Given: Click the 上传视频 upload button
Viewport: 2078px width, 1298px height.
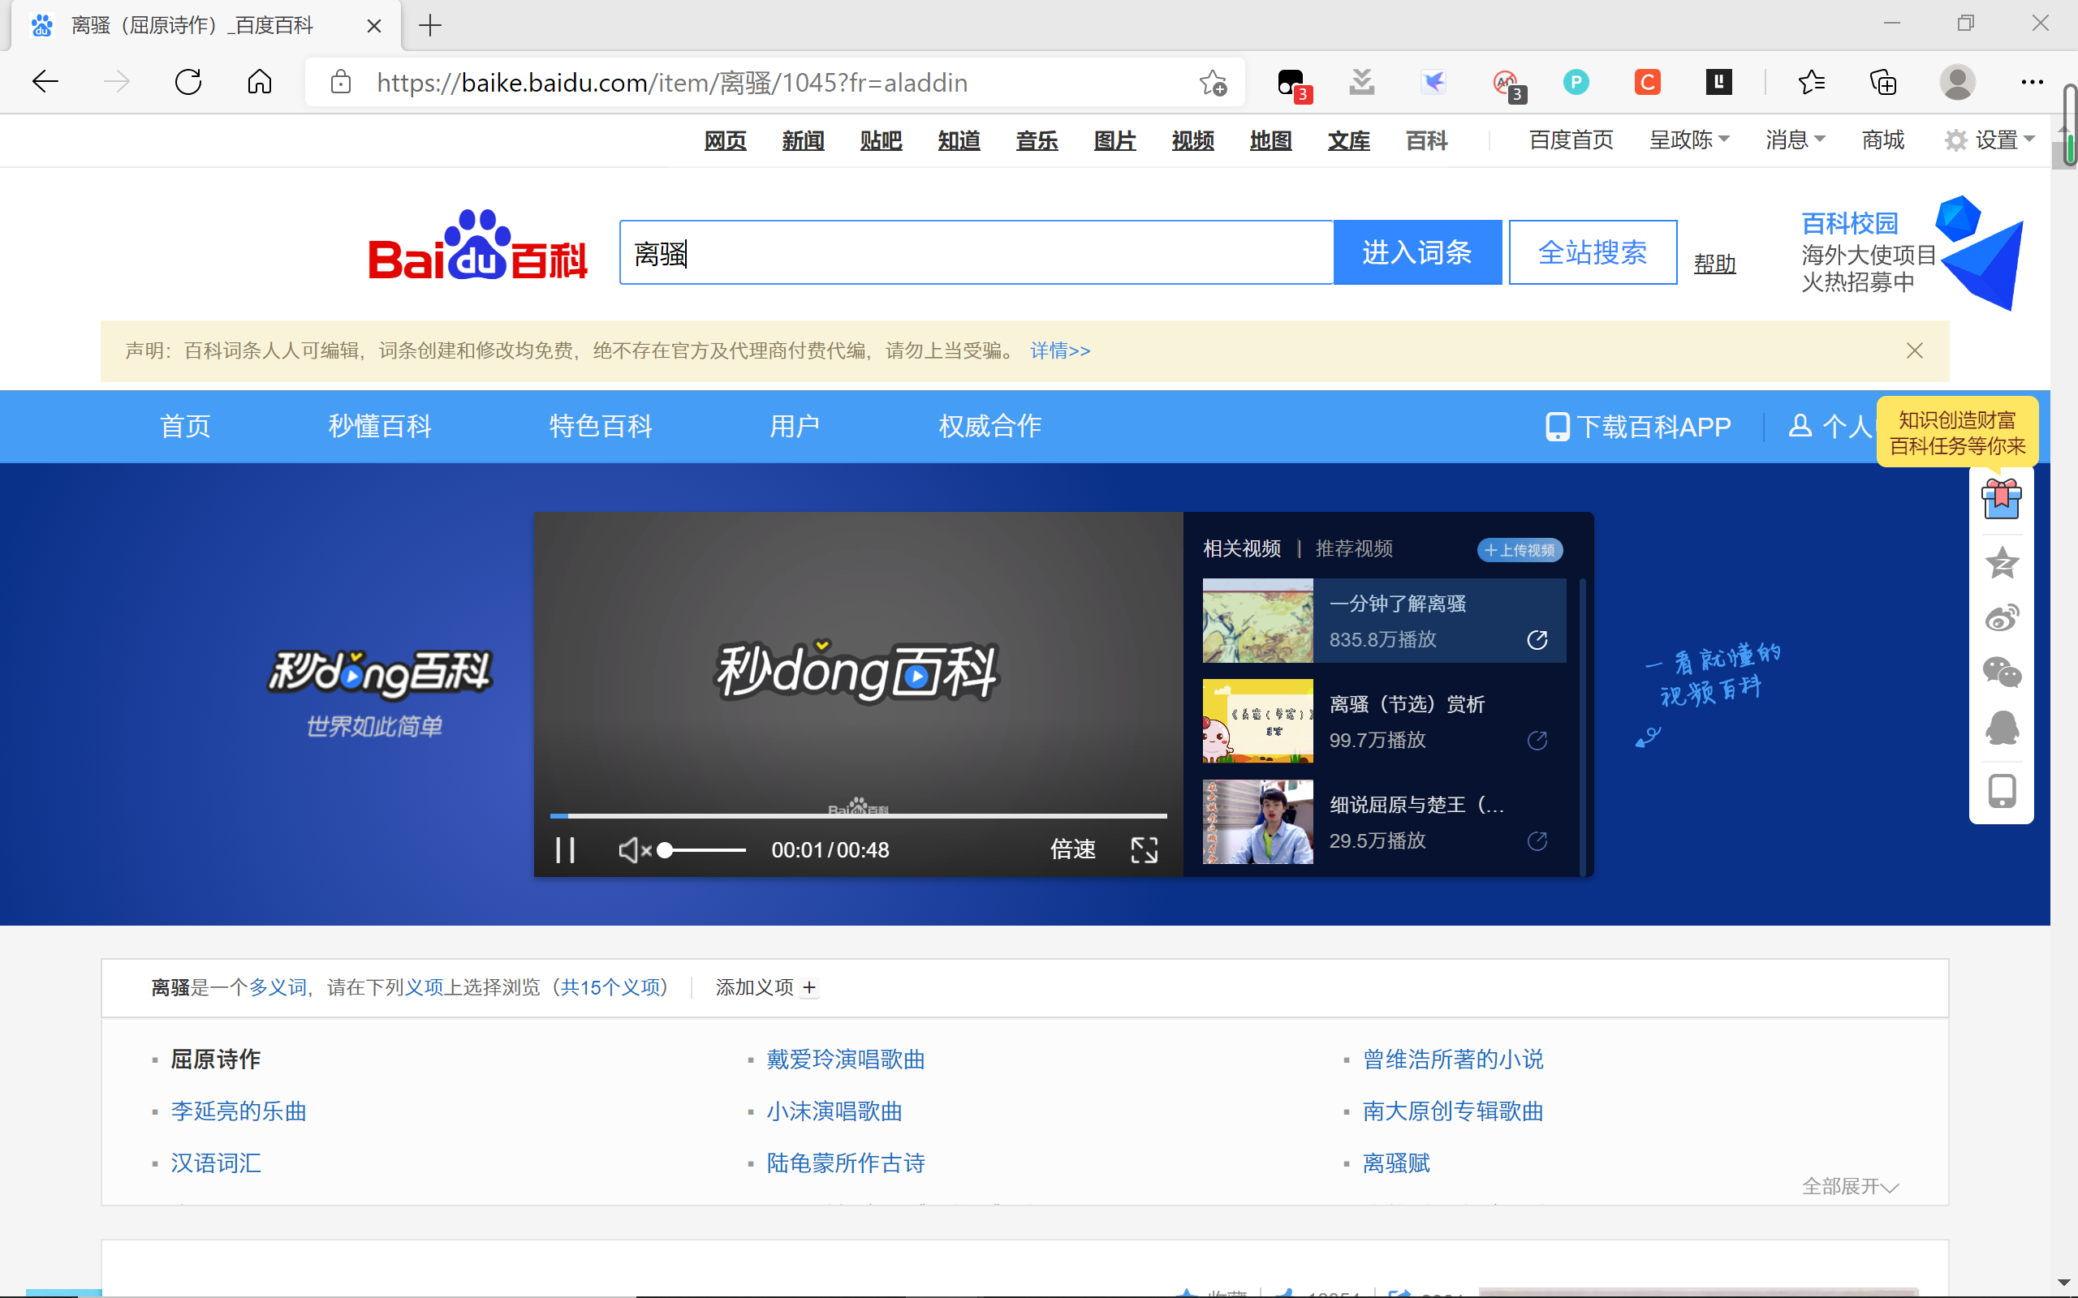Looking at the screenshot, I should [x=1520, y=549].
